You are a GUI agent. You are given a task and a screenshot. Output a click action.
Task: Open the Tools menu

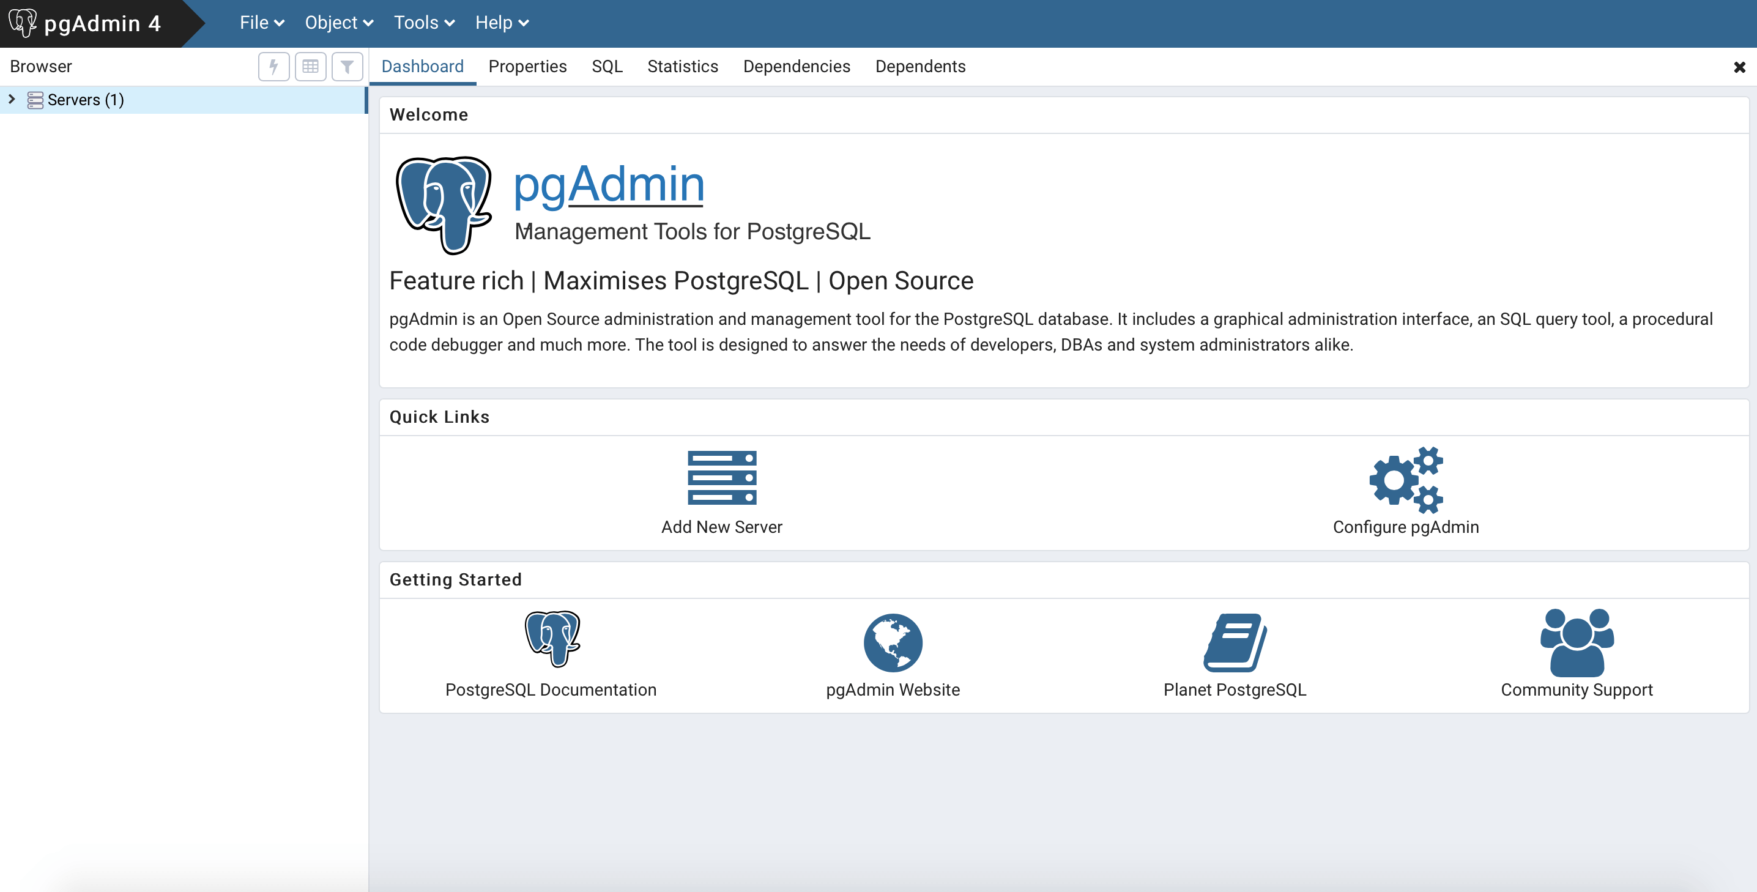424,23
